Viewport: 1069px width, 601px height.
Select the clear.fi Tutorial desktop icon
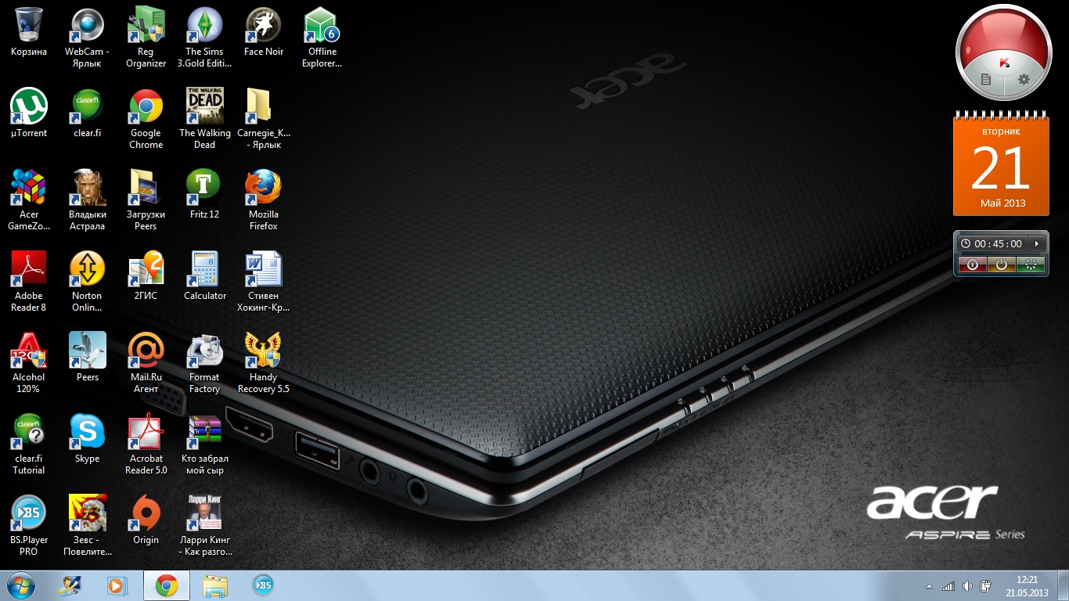pos(29,444)
